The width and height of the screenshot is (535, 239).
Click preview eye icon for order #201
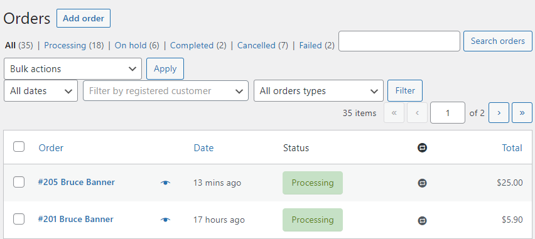166,220
